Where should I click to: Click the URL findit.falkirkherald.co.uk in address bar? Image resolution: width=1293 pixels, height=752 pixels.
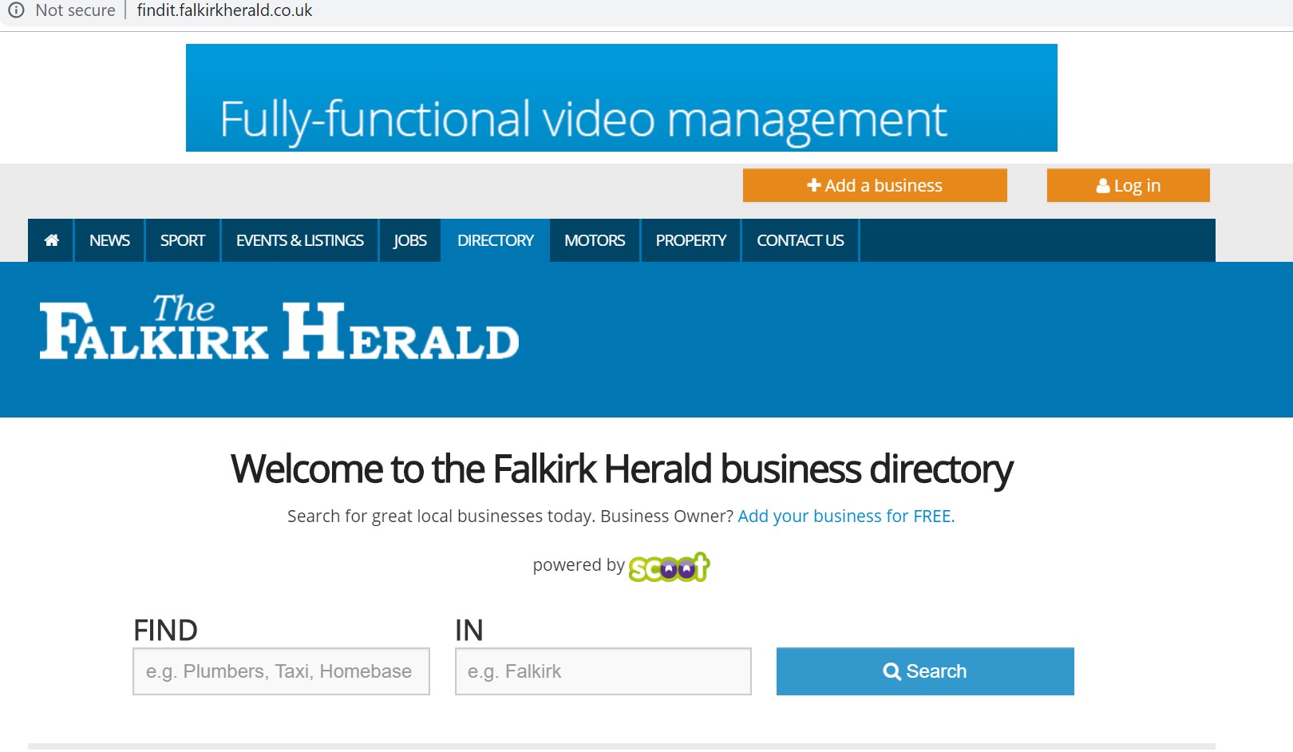coord(224,10)
